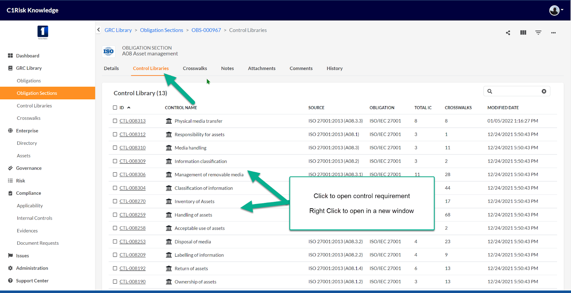Click the Governance check icon
Screen dimensions: 571x293
(x=10, y=168)
